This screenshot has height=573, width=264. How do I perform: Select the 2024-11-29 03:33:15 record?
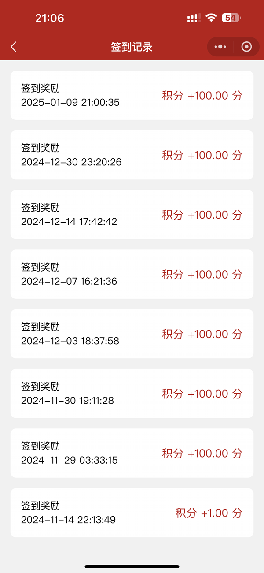coord(132,453)
